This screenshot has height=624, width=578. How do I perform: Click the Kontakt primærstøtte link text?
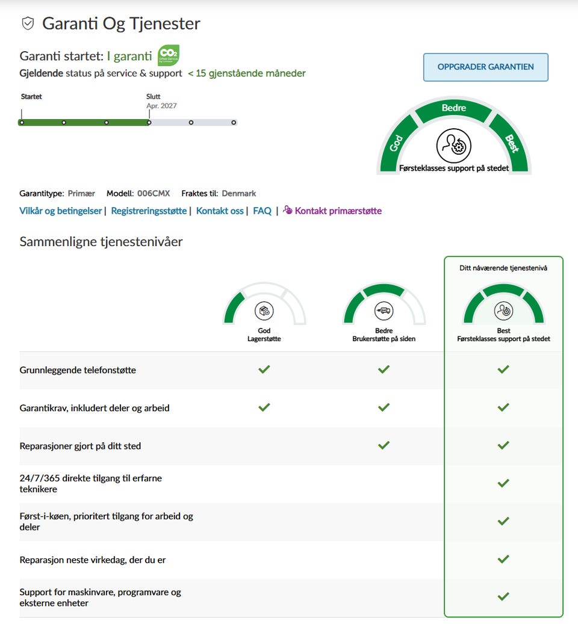pyautogui.click(x=338, y=211)
